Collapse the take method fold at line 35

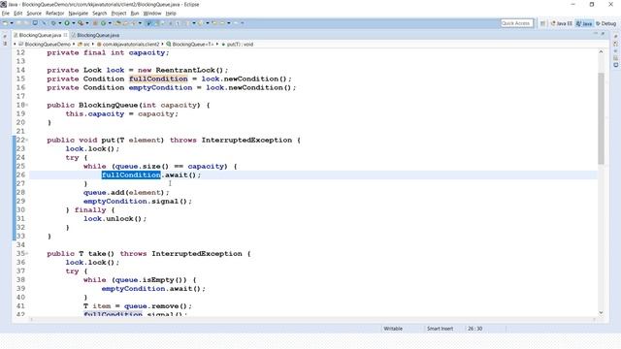tap(27, 254)
